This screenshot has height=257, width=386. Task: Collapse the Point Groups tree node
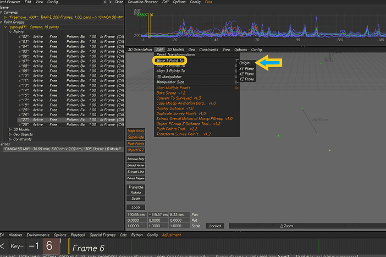click(1, 22)
